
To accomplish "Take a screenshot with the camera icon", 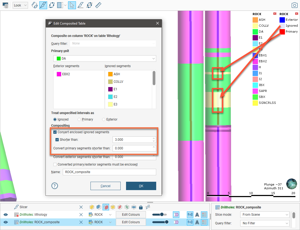I will tap(294, 5).
